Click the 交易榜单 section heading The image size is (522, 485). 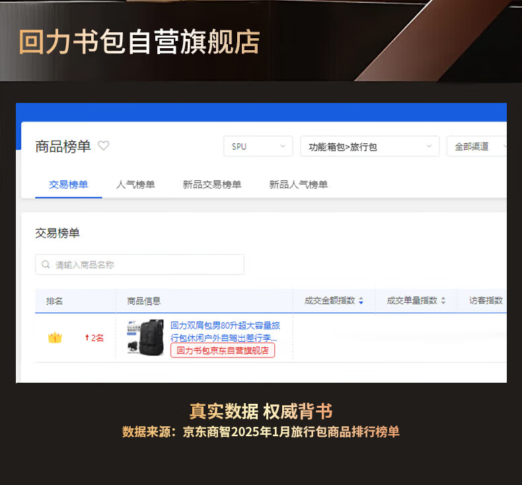(57, 233)
